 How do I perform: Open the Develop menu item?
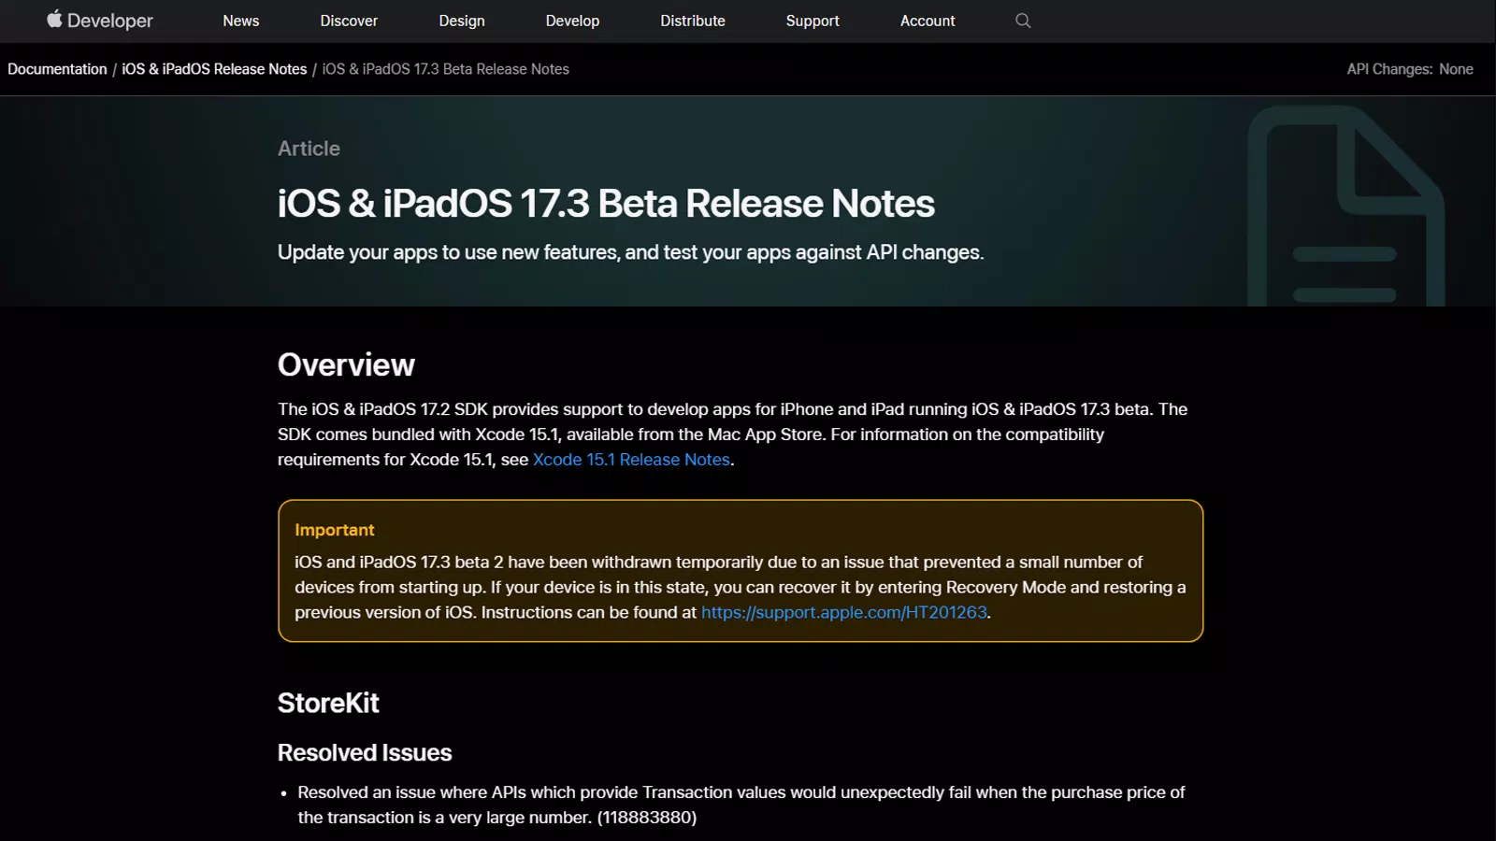[572, 21]
